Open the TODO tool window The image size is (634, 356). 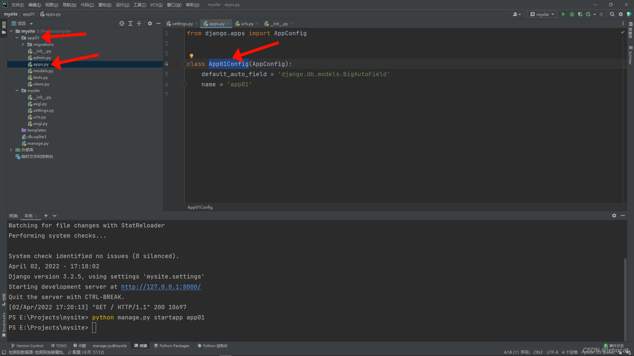[59, 346]
